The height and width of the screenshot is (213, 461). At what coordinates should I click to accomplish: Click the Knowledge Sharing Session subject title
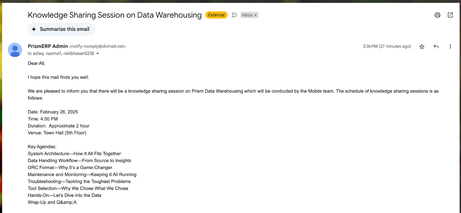point(115,15)
